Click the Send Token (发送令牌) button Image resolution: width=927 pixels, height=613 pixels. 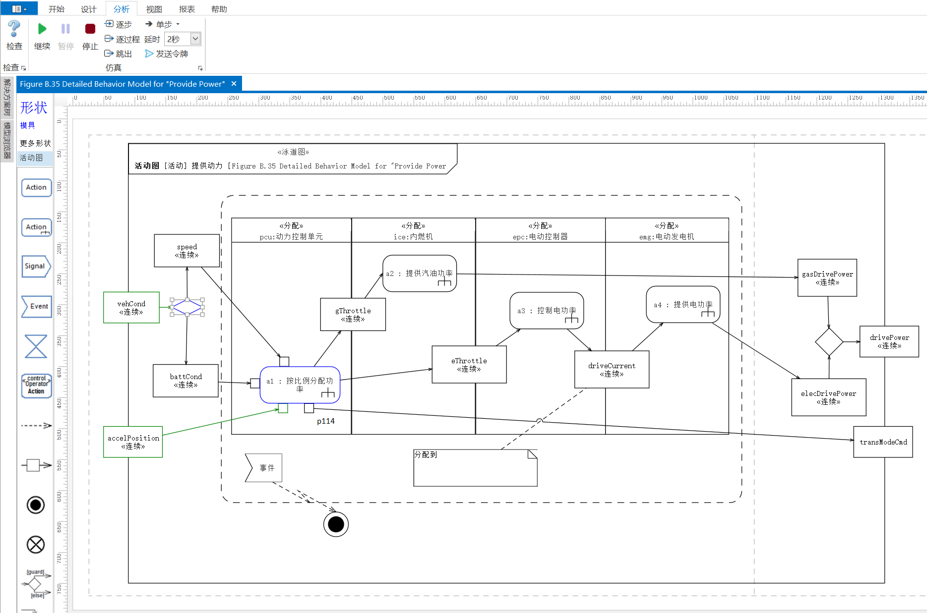(166, 54)
